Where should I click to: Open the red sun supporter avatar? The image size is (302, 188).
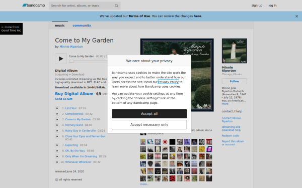pyautogui.click(x=165, y=142)
